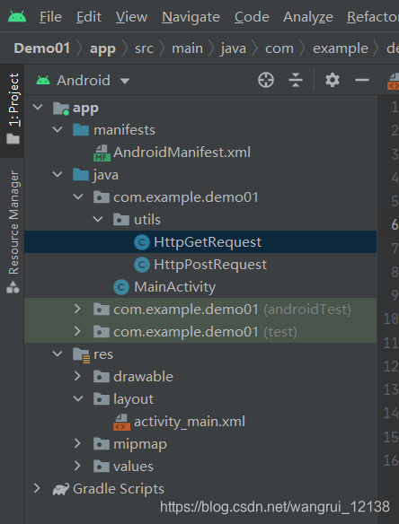The image size is (399, 524).
Task: Click the Android Studio logo icon
Action: 17,16
